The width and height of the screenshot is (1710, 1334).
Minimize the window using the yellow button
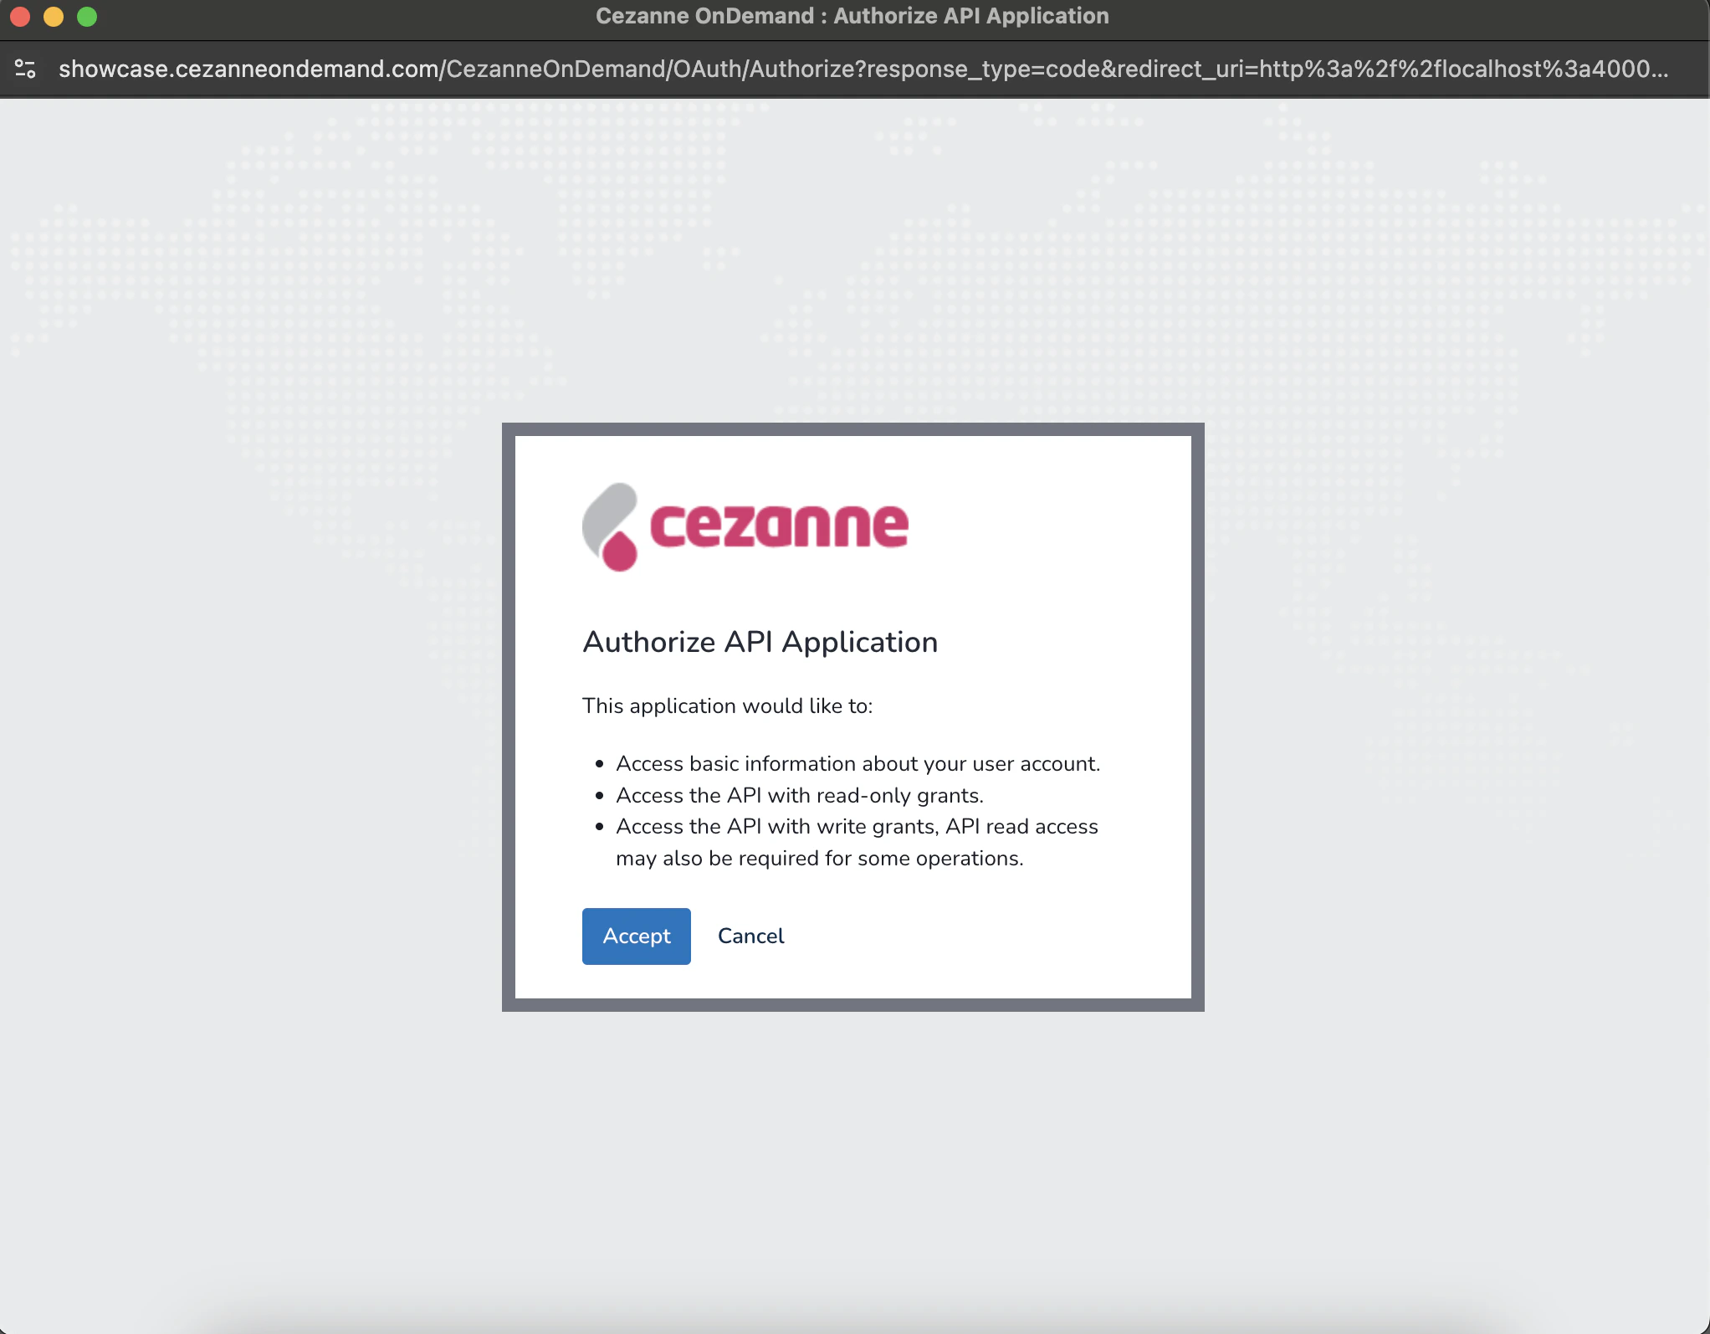pos(54,17)
